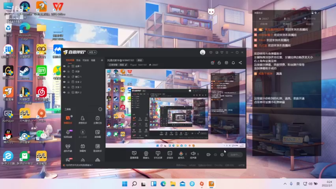Screen dimensions: 336x189
Task: Open the 弹幕助手 tool in the toolbox
Action: 68,120
